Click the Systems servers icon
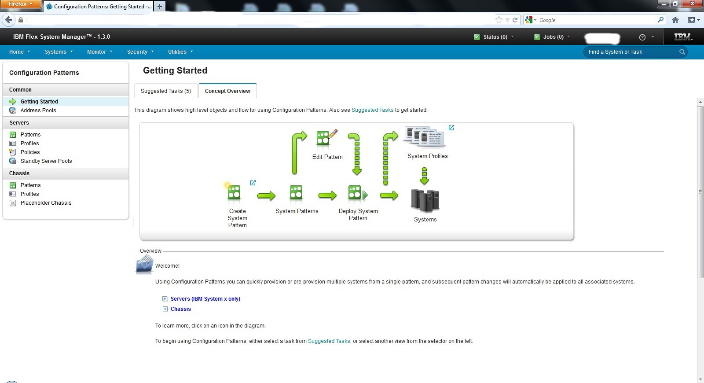Viewport: 704px width, 383px height. 425,201
